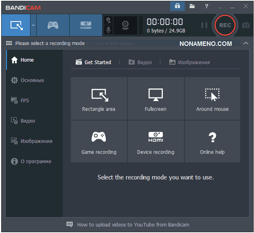Click the pause recording button
Screen dimensions: 254x233
pos(204,25)
